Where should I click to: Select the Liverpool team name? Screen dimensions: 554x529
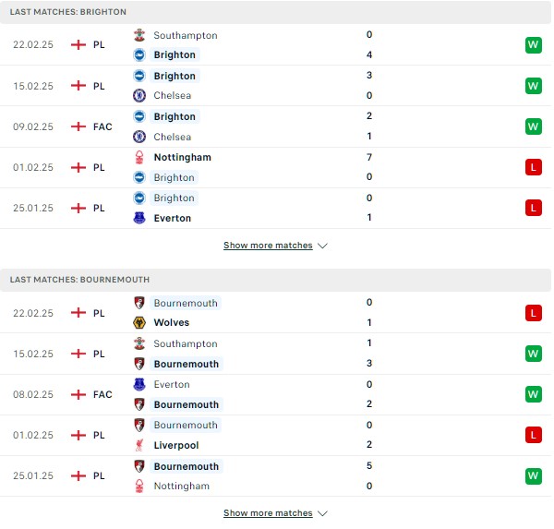click(x=176, y=445)
